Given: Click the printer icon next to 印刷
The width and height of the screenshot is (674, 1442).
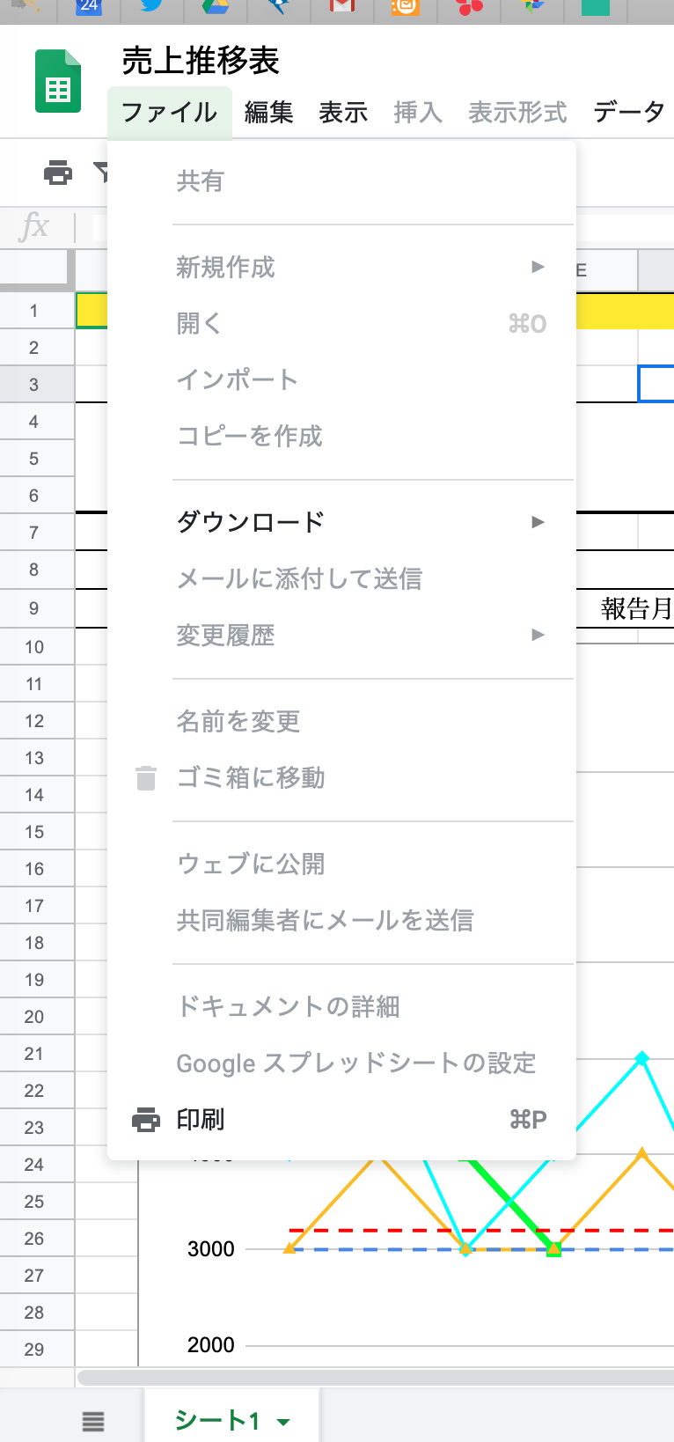Looking at the screenshot, I should click(146, 1120).
